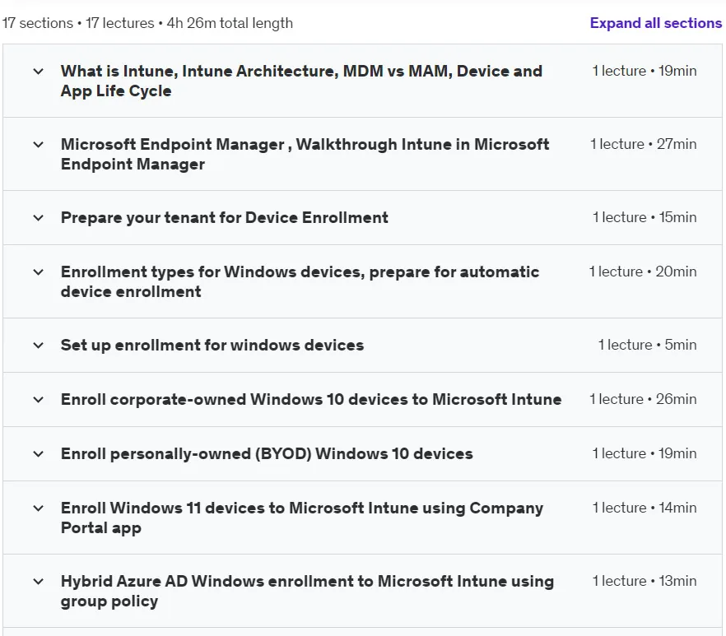Open 'Enroll corporate-owned Windows 10 devices' title
The width and height of the screenshot is (726, 636).
(x=311, y=400)
